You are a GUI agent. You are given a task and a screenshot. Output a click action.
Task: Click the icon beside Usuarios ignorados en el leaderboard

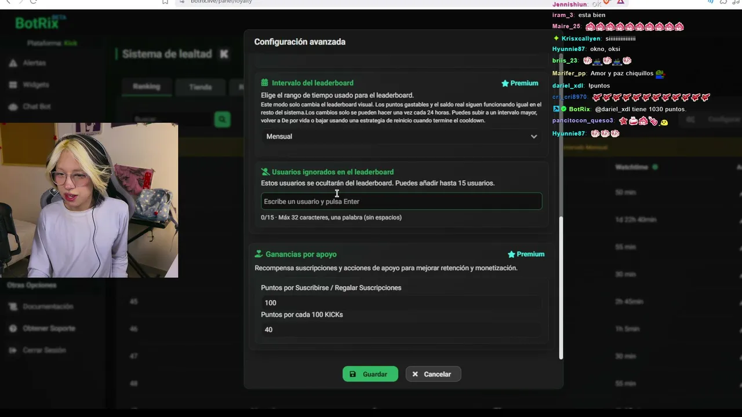265,172
